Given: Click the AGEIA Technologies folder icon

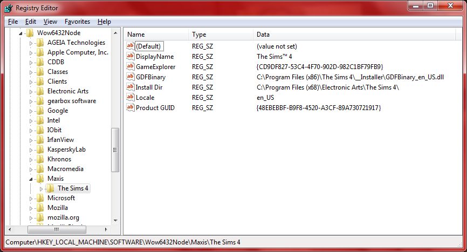Looking at the screenshot, I should coord(40,43).
